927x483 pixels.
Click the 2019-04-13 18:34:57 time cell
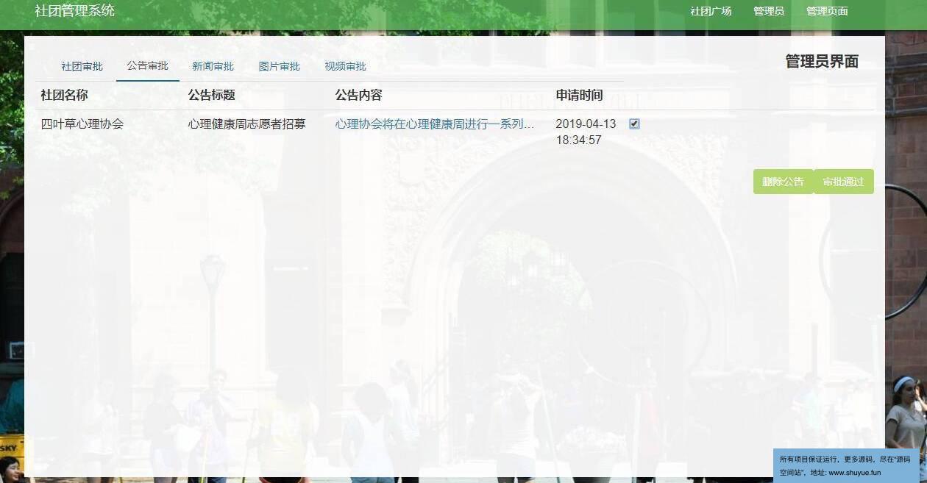[586, 132]
